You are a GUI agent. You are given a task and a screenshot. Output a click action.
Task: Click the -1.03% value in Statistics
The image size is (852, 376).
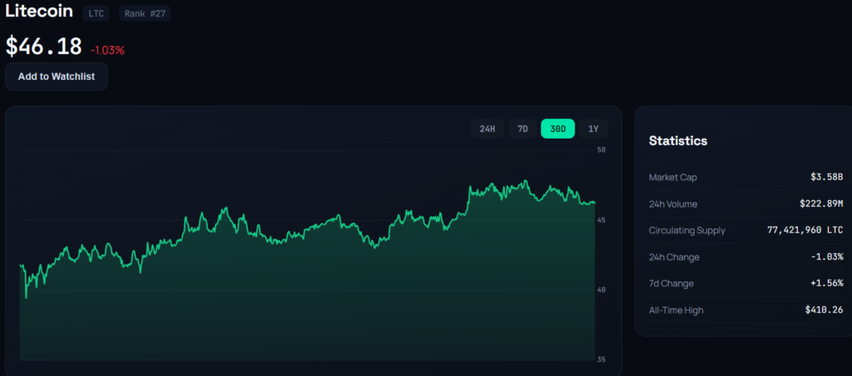(826, 256)
